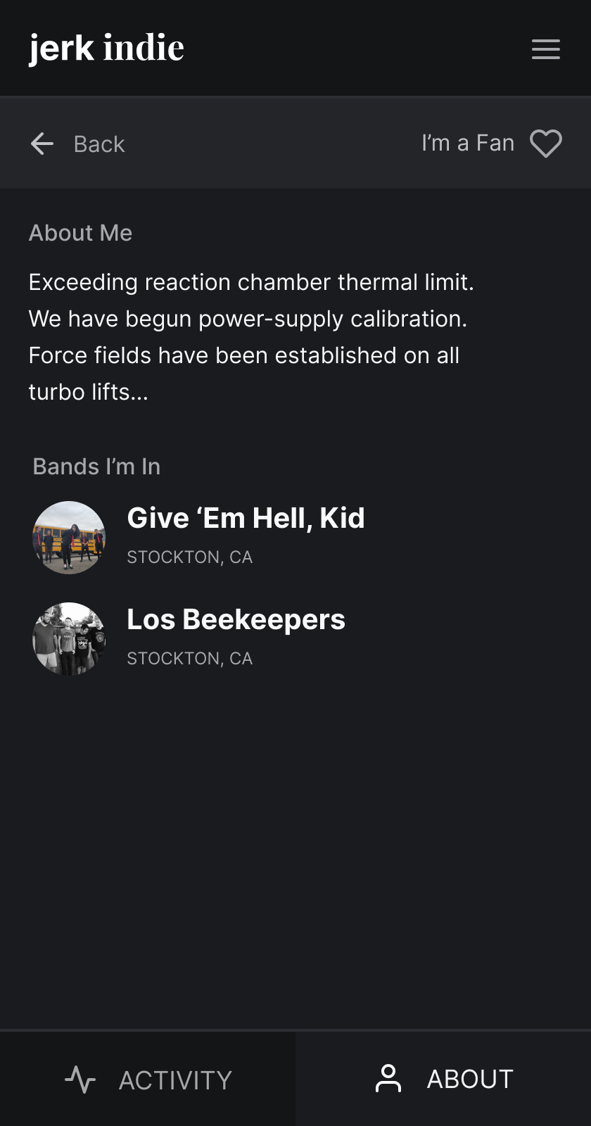
Task: Click Stockton, CA under Give 'Em Hell, Kid
Action: point(189,557)
